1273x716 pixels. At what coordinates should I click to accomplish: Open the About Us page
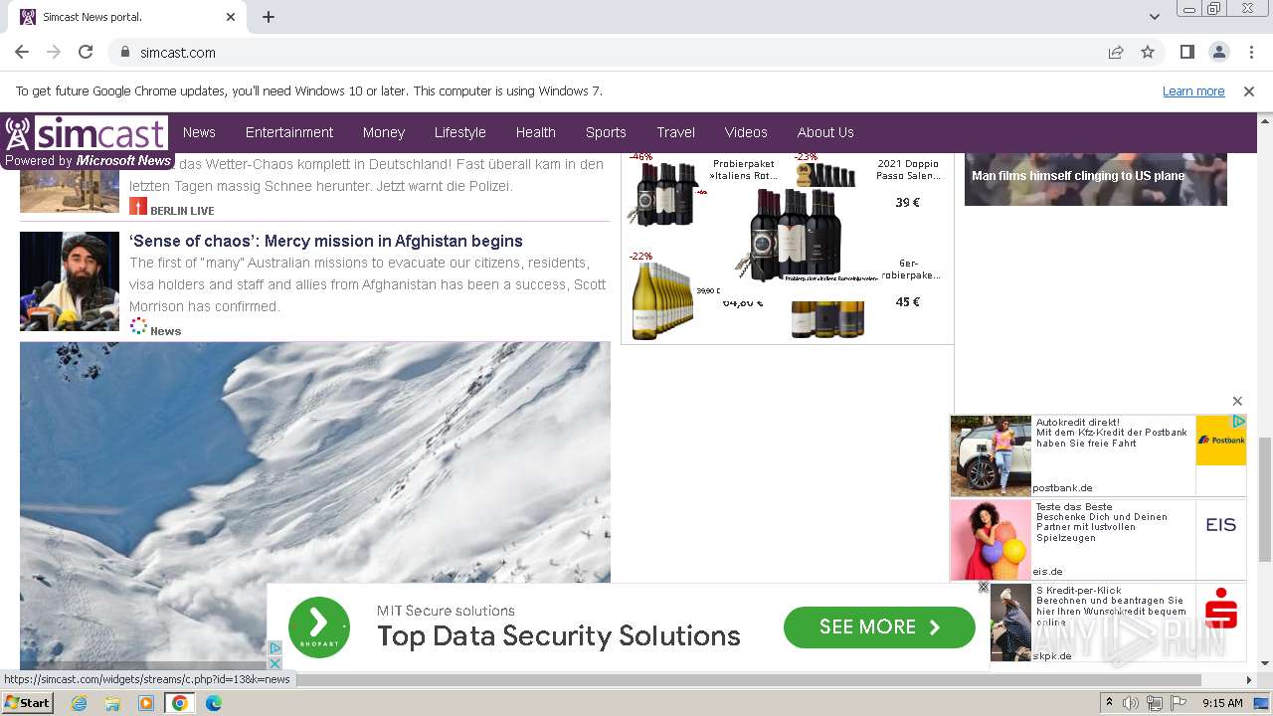[x=825, y=132]
